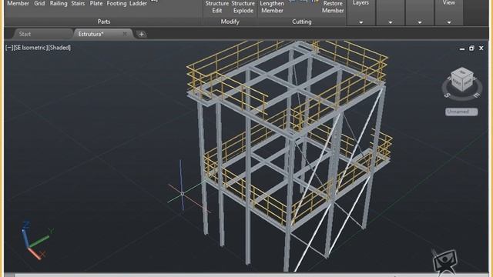Click the ViewCube top face

pos(462,72)
